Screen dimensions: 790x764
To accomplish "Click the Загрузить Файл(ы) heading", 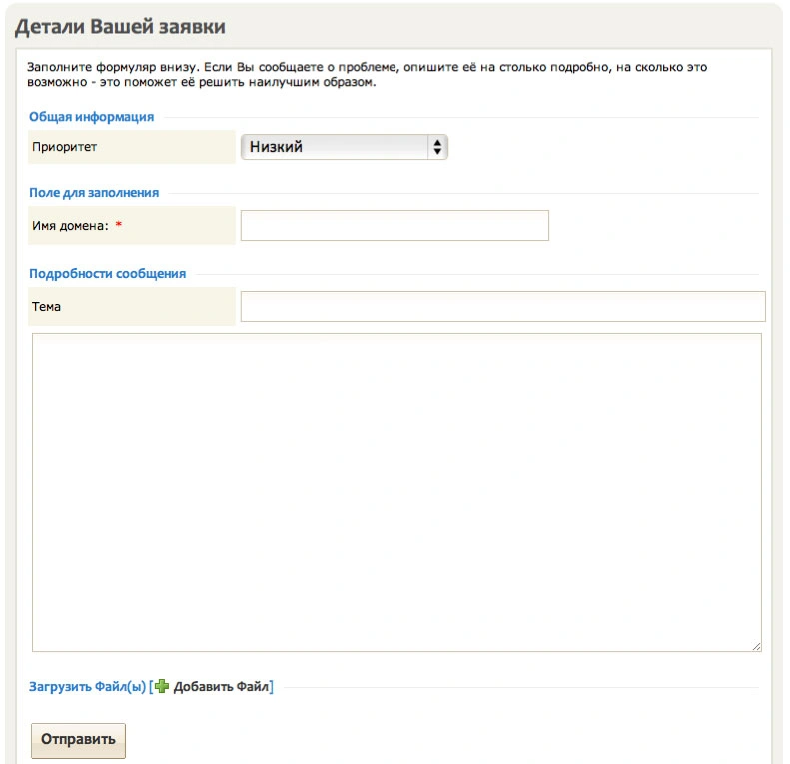I will pyautogui.click(x=87, y=686).
